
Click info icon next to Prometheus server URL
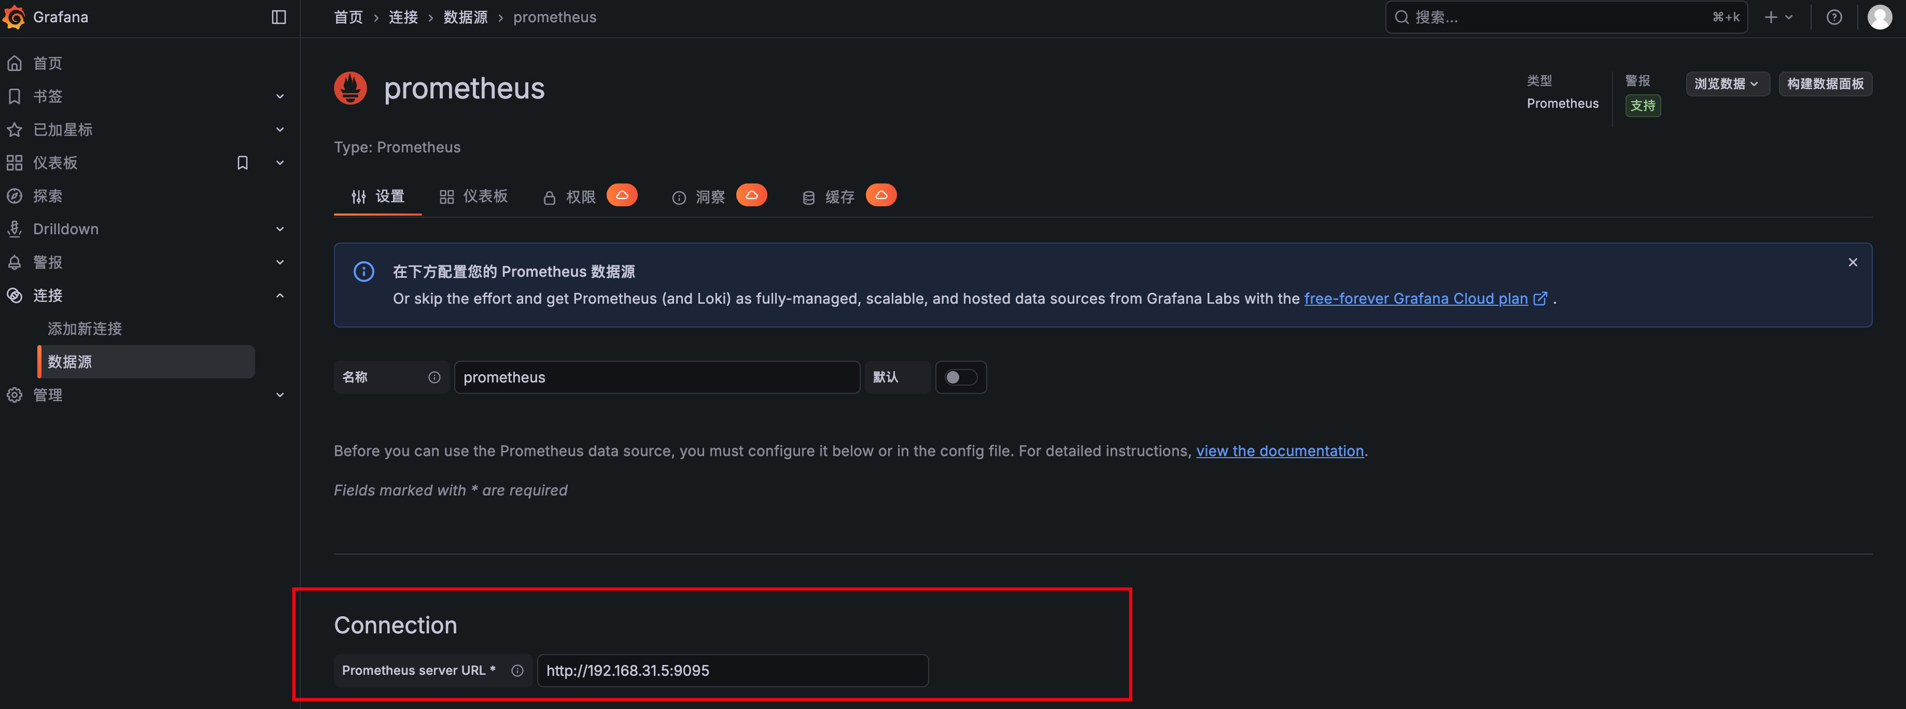pos(517,671)
